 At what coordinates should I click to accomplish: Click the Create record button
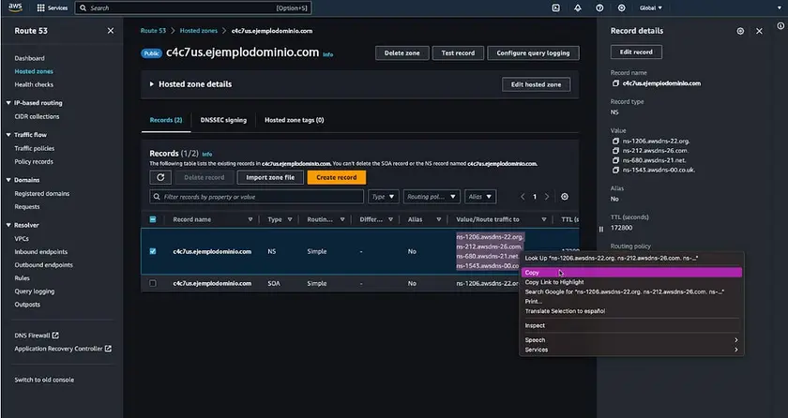coord(336,177)
